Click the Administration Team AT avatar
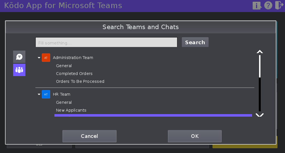This screenshot has height=153, width=285. point(46,58)
